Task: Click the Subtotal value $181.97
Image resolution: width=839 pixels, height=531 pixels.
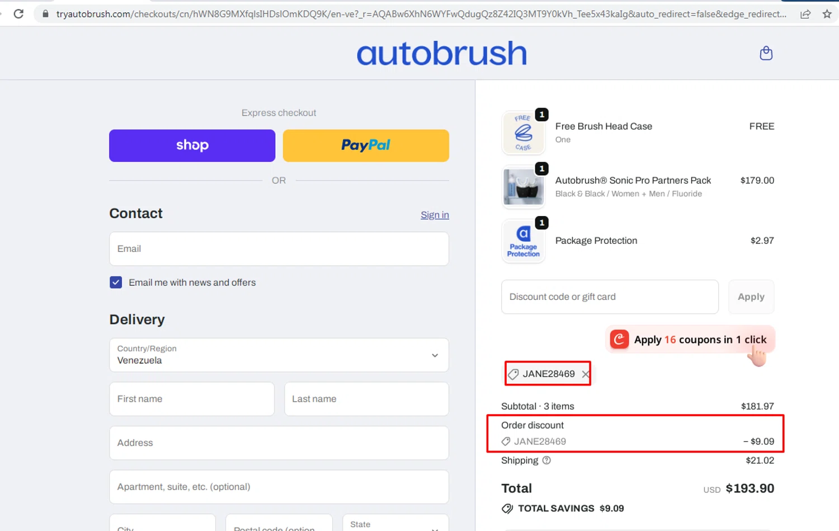Action: 757,406
